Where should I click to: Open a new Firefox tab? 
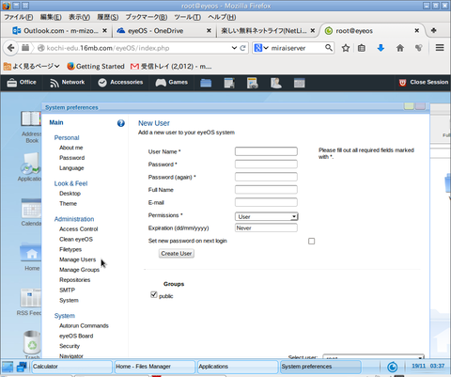pyautogui.click(x=434, y=30)
